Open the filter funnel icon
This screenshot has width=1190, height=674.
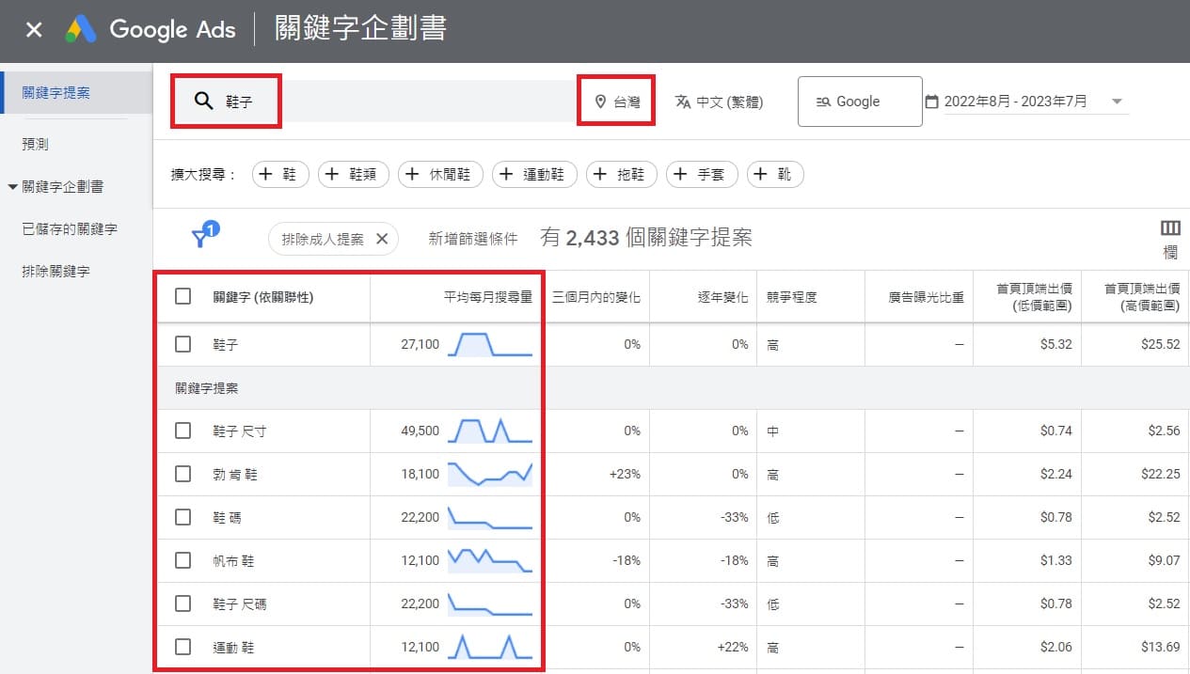pyautogui.click(x=203, y=236)
